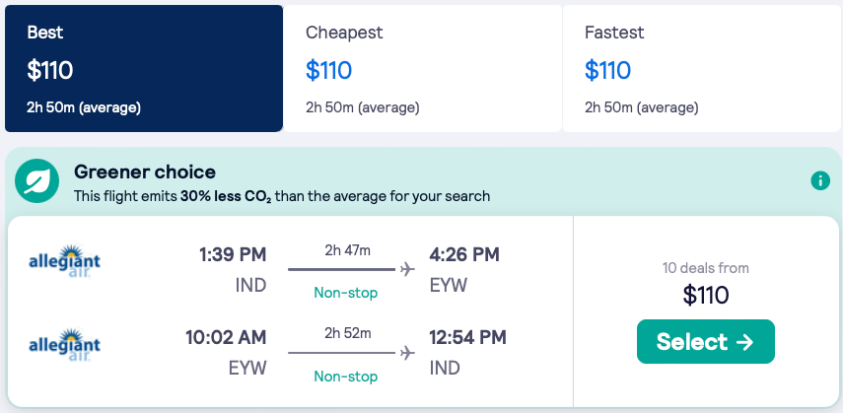Click the 4:26 PM arrival time
Image resolution: width=843 pixels, height=413 pixels.
pos(464,255)
